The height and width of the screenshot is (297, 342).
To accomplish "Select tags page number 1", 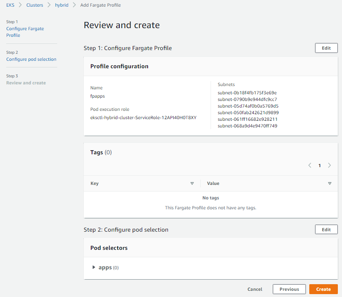I will point(320,165).
